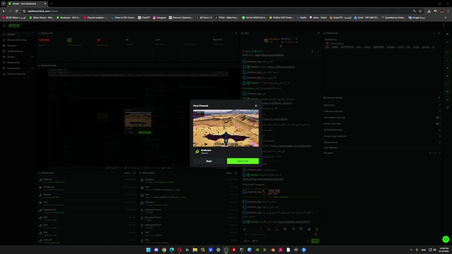452x254 pixels.
Task: Open the Moderator - Kick D... bookmark
Action: (x=68, y=17)
